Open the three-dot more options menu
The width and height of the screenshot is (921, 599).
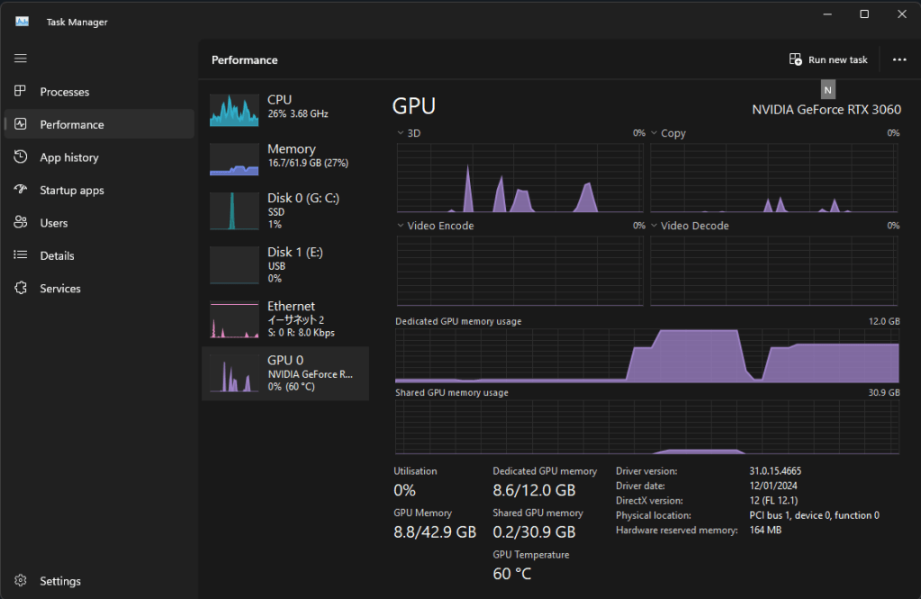(x=899, y=59)
